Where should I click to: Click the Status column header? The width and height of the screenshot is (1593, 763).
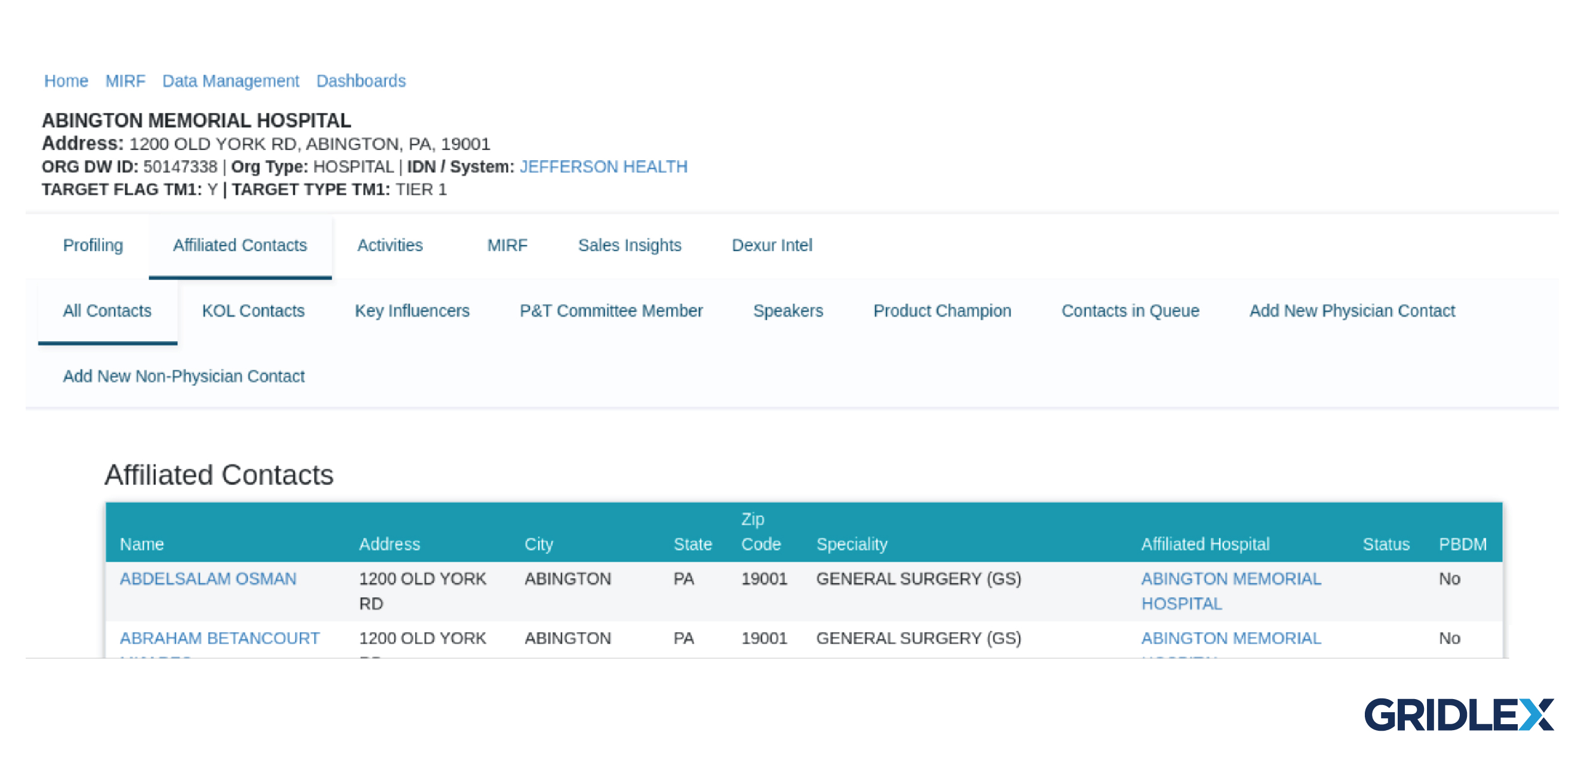[x=1386, y=544]
